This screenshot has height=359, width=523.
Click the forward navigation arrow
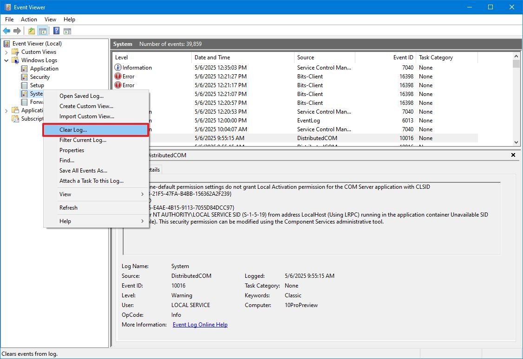click(x=18, y=31)
